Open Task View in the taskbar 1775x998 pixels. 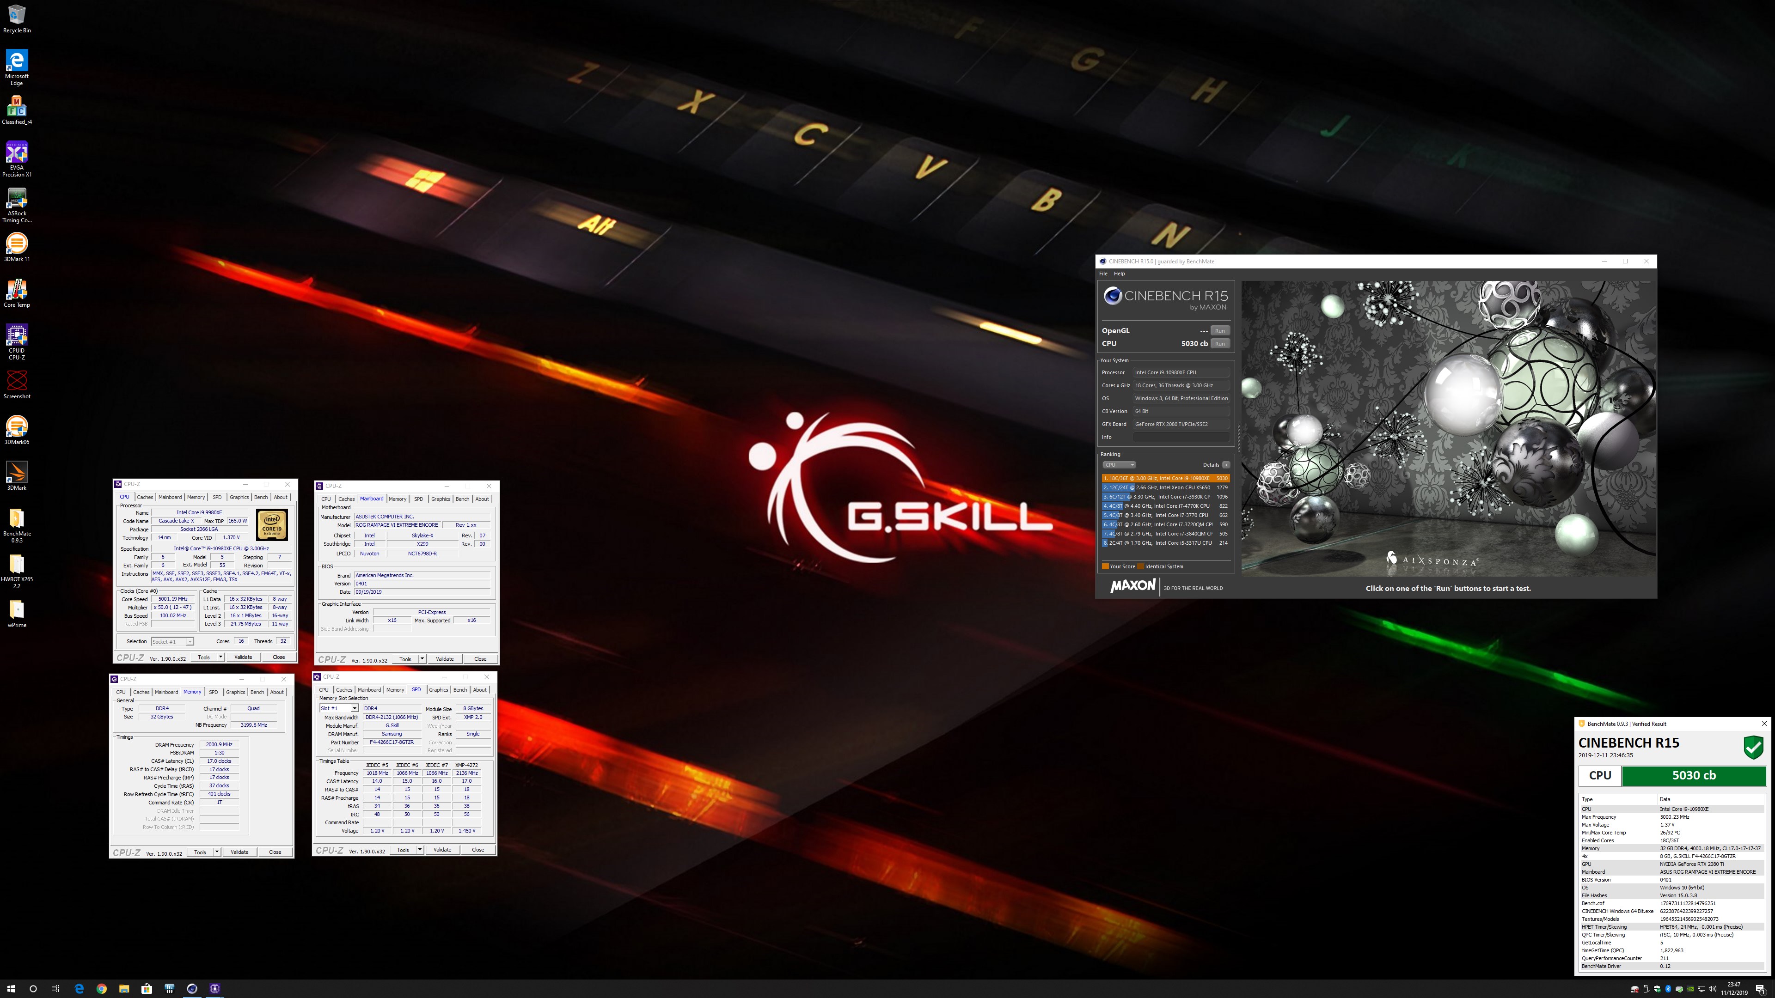(x=55, y=988)
